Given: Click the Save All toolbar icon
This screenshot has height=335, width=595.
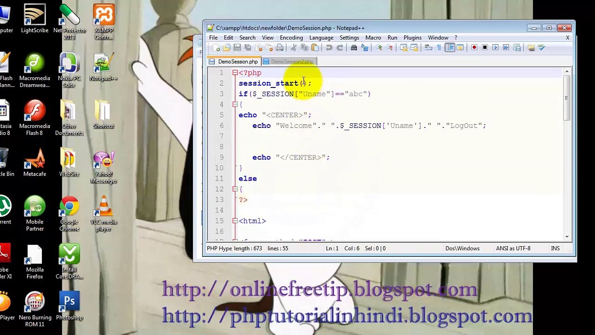Looking at the screenshot, I should [x=247, y=47].
